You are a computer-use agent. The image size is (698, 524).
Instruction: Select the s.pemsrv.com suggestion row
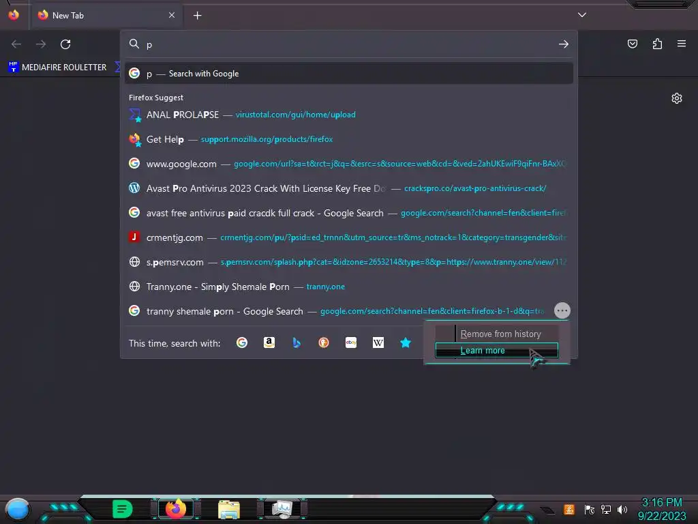349,261
